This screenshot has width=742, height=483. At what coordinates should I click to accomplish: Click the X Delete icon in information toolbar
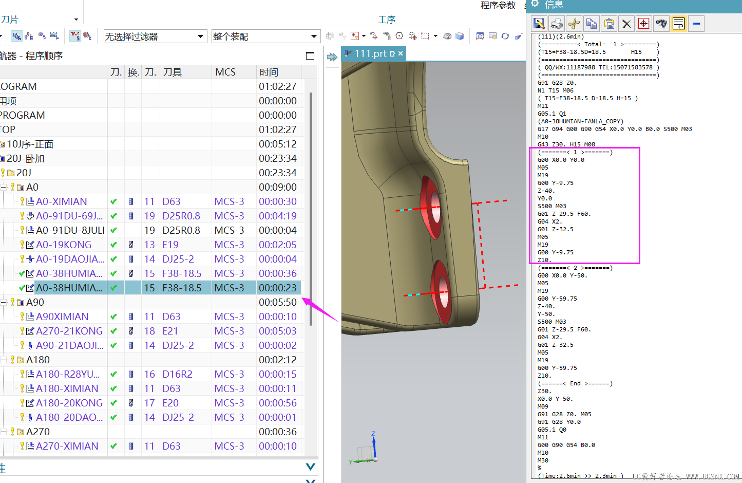(x=626, y=24)
